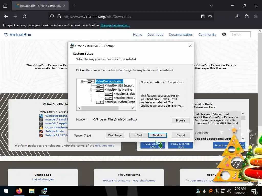Image resolution: width=262 pixels, height=196 pixels.
Task: Click the browser forward arrow
Action: (15, 16)
